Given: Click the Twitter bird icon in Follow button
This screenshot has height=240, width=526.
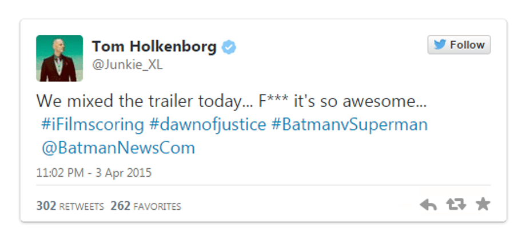Looking at the screenshot, I should (x=441, y=45).
